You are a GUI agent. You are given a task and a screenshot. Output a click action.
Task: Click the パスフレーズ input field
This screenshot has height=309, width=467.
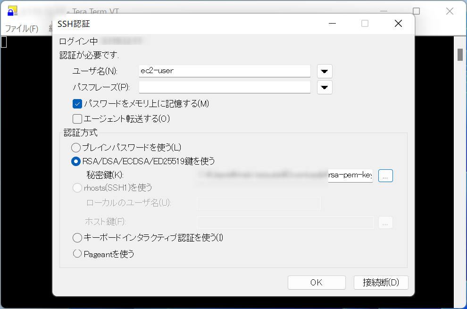[x=225, y=87]
